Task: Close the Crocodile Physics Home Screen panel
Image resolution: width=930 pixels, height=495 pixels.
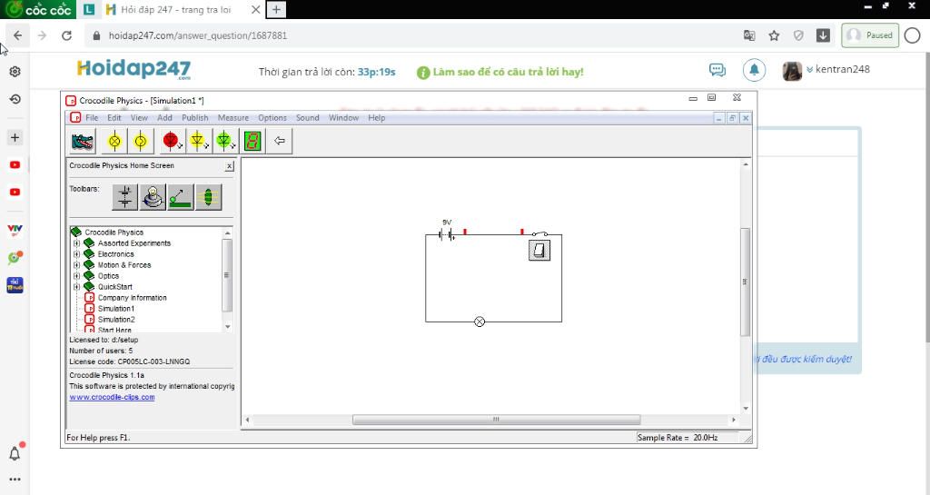Action: 230,166
